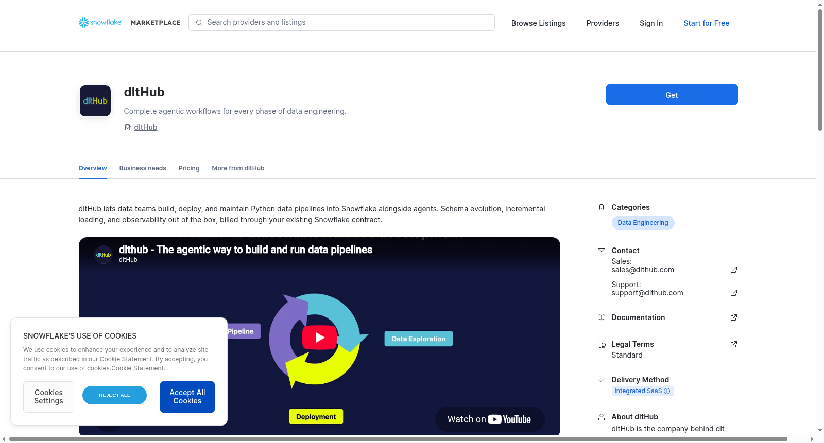The width and height of the screenshot is (824, 443).
Task: Open Cookies Settings
Action: click(x=48, y=397)
